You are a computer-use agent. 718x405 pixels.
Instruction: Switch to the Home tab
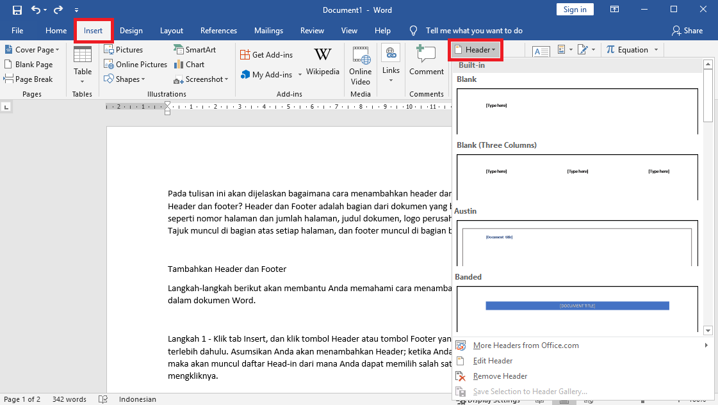pyautogui.click(x=56, y=31)
